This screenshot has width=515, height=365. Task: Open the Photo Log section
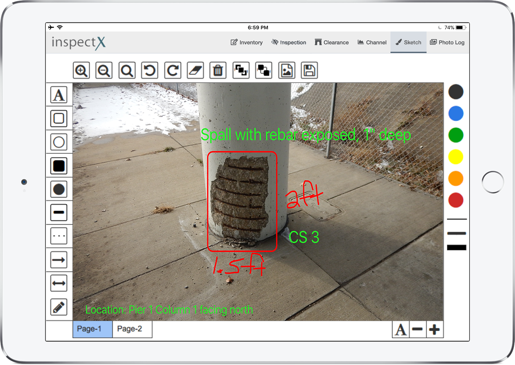[x=447, y=42]
